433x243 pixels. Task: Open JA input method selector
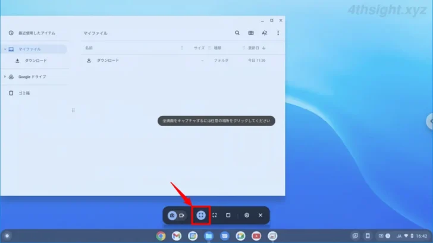[x=399, y=236]
